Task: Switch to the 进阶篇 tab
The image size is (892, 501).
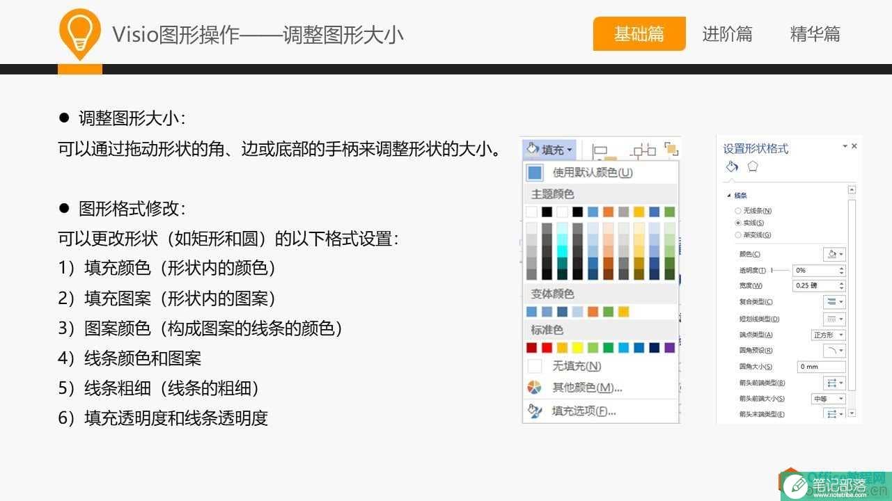Action: click(727, 33)
